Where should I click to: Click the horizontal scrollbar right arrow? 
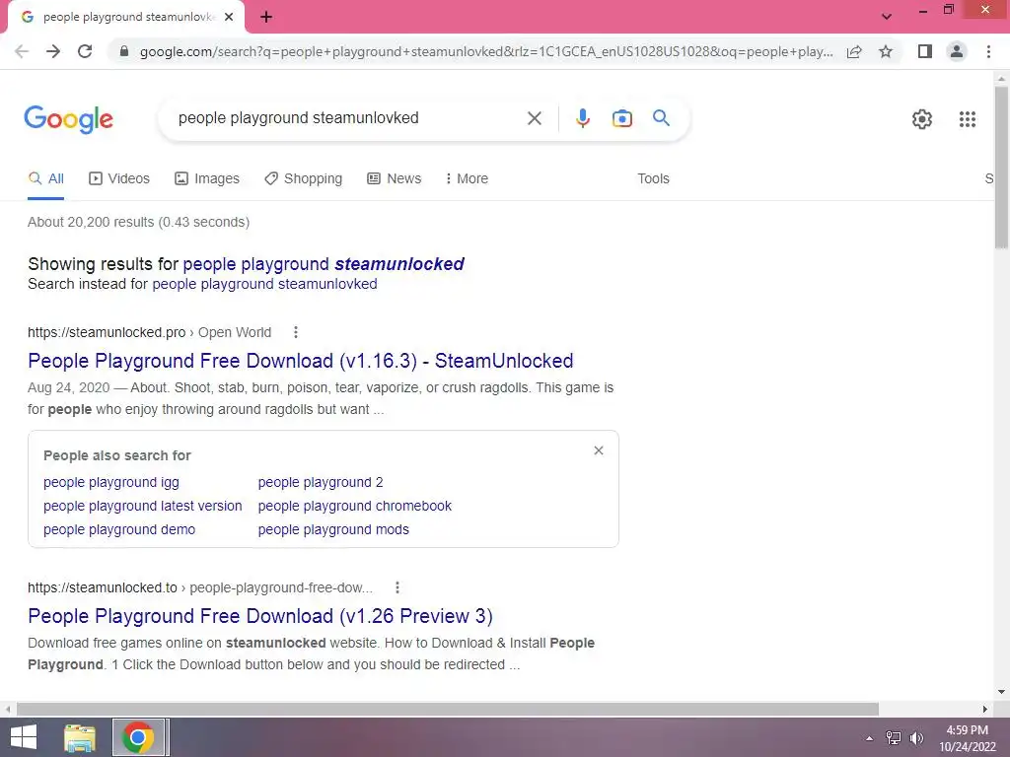point(985,709)
